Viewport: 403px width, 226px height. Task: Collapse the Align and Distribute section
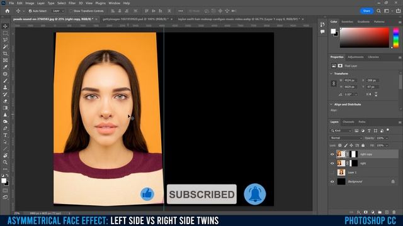tap(331, 104)
